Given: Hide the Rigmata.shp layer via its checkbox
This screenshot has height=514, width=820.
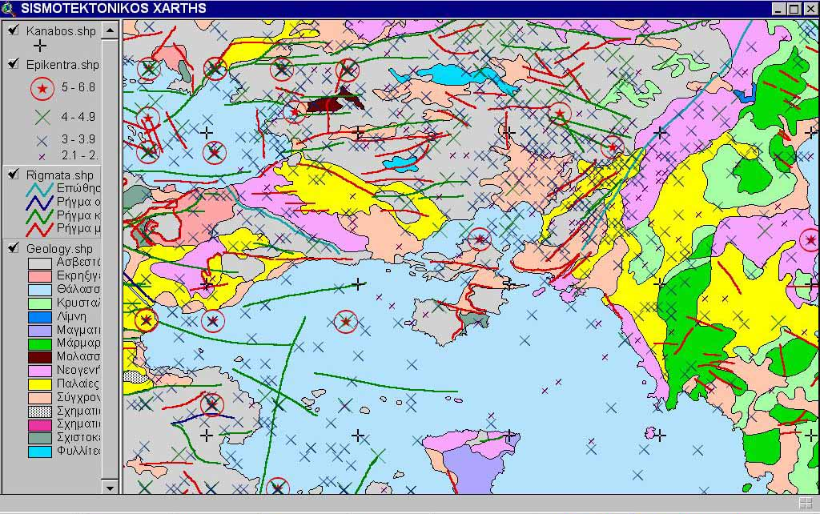Looking at the screenshot, I should pos(14,174).
